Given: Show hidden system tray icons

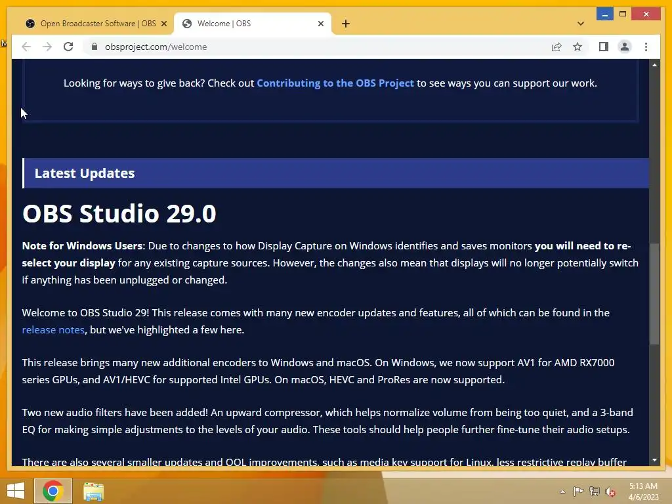Looking at the screenshot, I should pyautogui.click(x=562, y=492).
